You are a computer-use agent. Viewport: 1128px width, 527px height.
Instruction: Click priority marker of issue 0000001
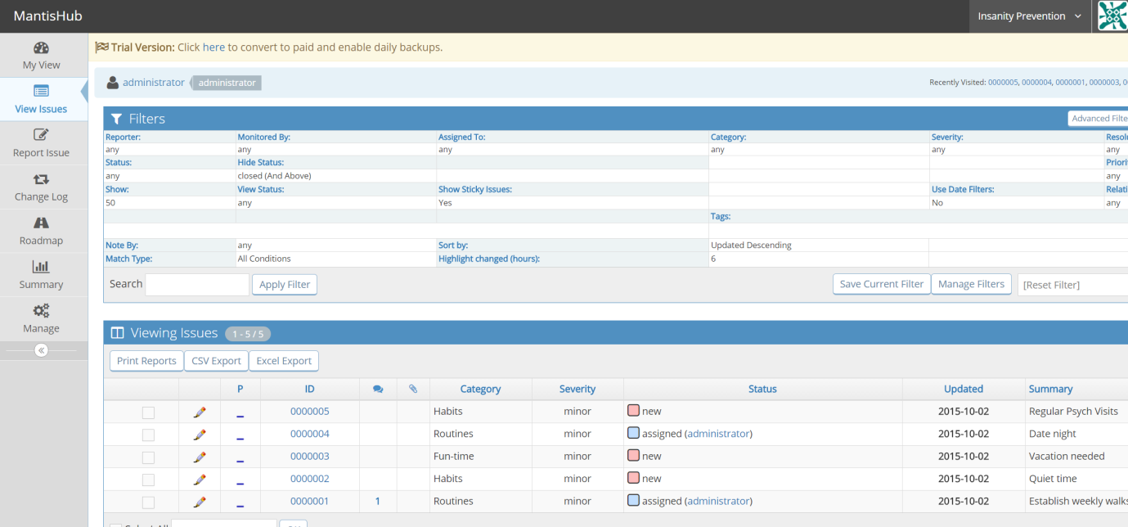click(x=240, y=507)
